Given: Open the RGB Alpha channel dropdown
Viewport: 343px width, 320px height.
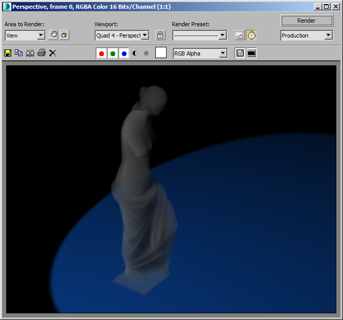Looking at the screenshot, I should tap(200, 54).
